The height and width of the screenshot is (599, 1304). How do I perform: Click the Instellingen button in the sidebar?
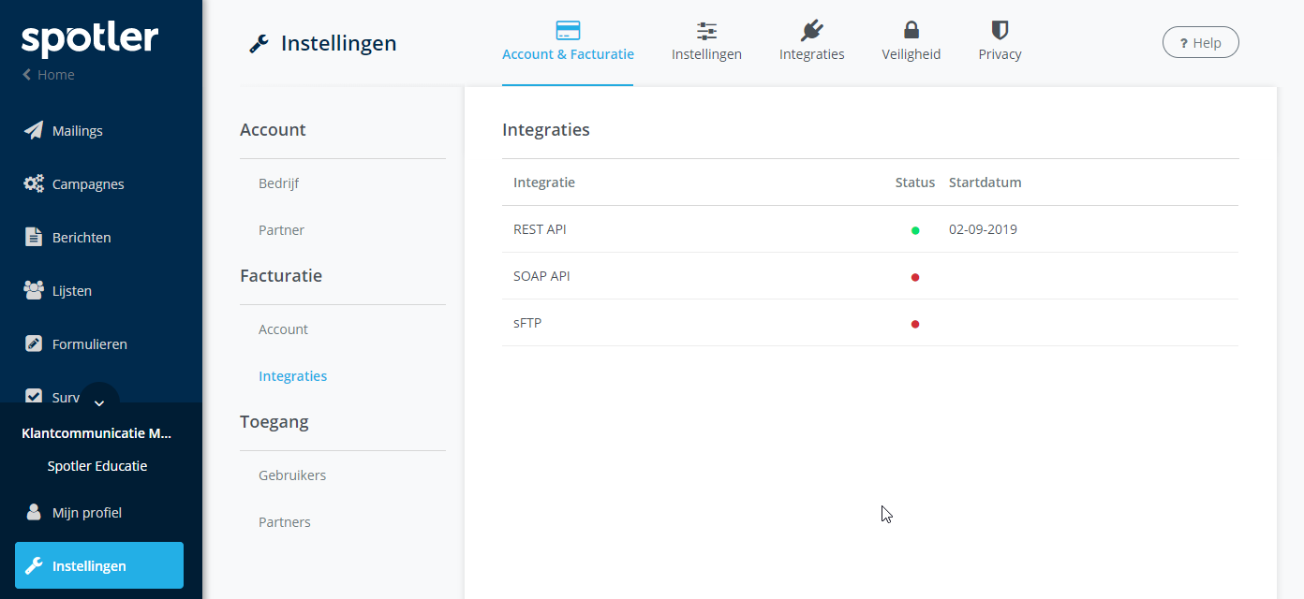(x=99, y=565)
